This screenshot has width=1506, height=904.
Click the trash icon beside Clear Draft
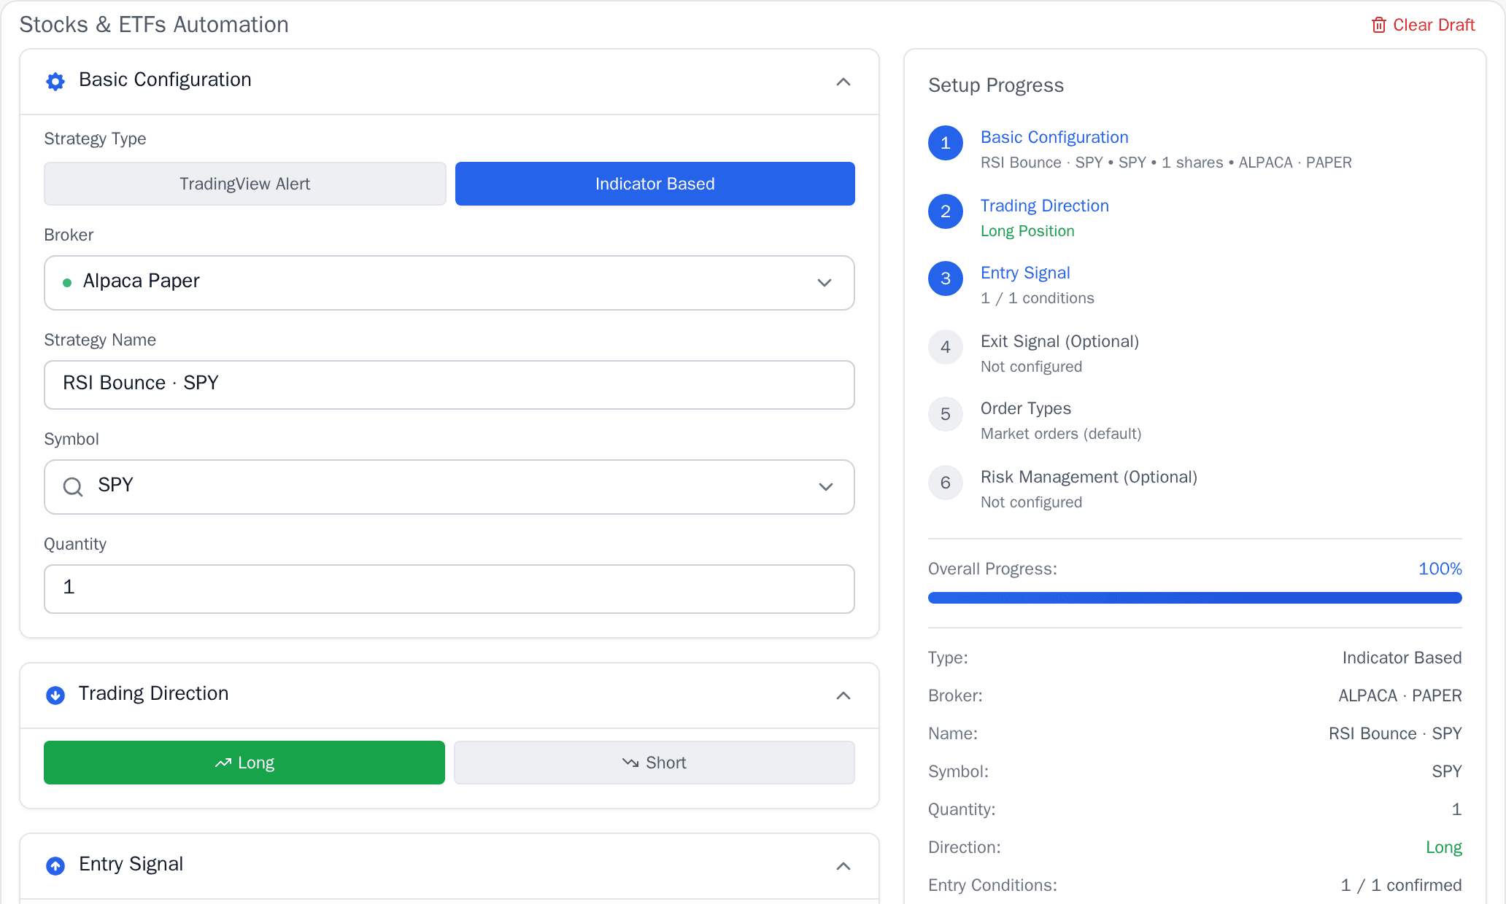pos(1378,25)
